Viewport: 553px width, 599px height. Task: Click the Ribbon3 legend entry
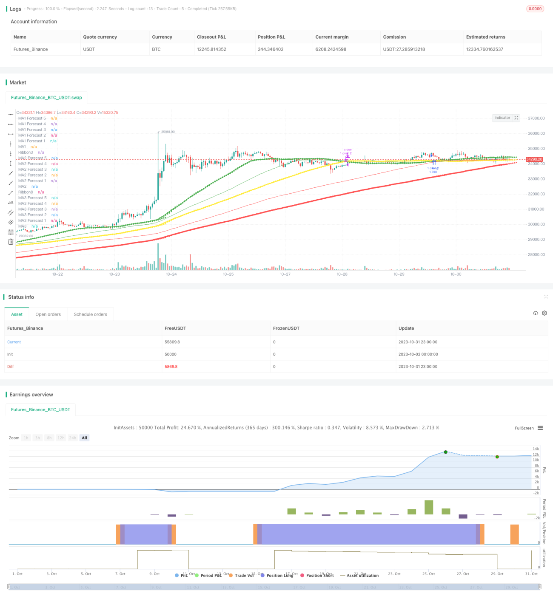(31, 152)
